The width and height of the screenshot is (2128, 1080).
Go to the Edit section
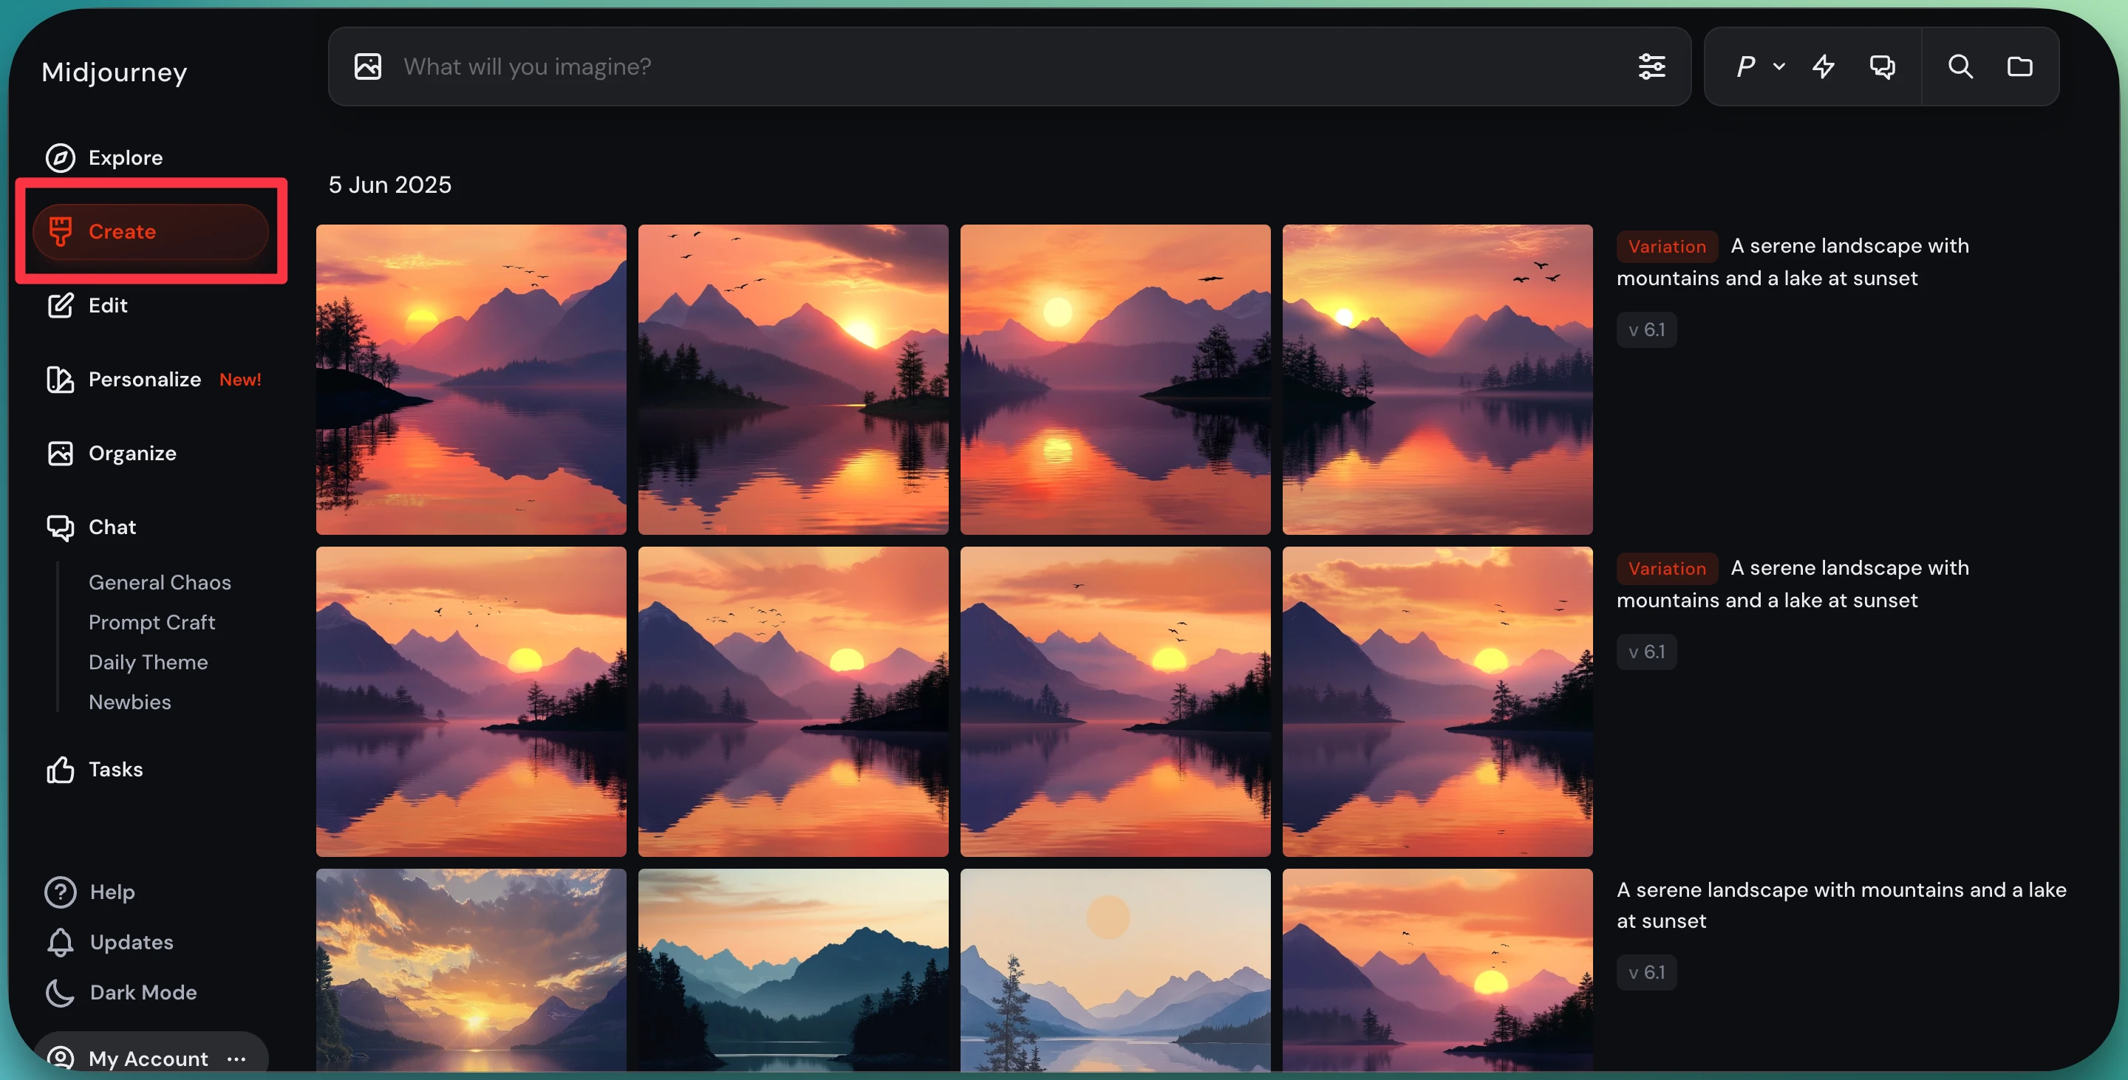click(108, 306)
